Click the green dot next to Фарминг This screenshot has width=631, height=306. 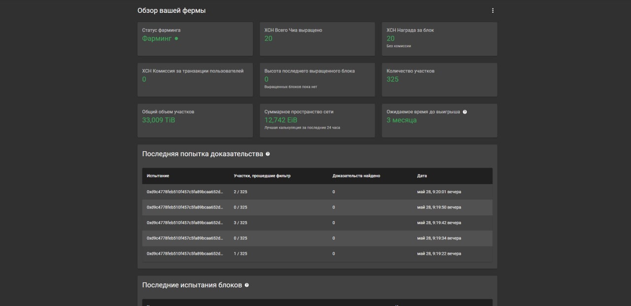(176, 38)
